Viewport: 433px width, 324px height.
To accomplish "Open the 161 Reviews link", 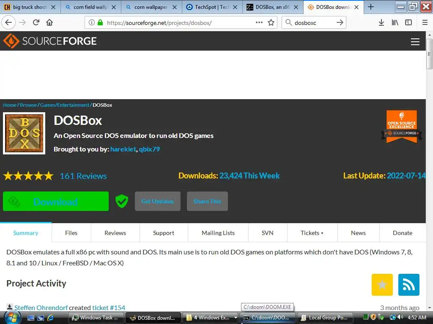I will click(x=83, y=176).
